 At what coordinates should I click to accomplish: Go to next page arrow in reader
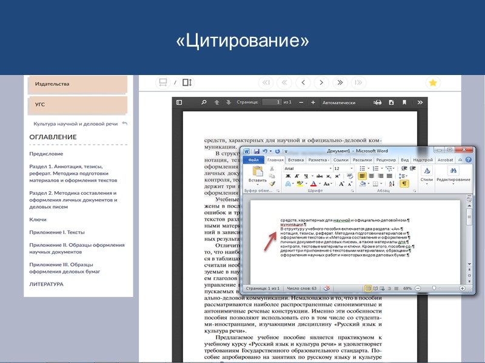[x=321, y=82]
